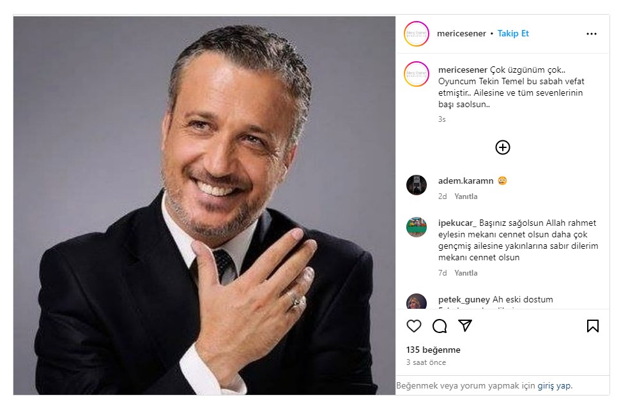Click the Takip Et follow button

(x=513, y=34)
